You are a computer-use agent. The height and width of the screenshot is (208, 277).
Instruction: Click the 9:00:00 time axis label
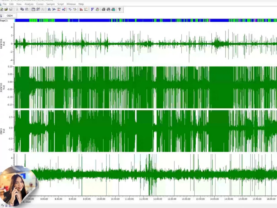coord(72,199)
